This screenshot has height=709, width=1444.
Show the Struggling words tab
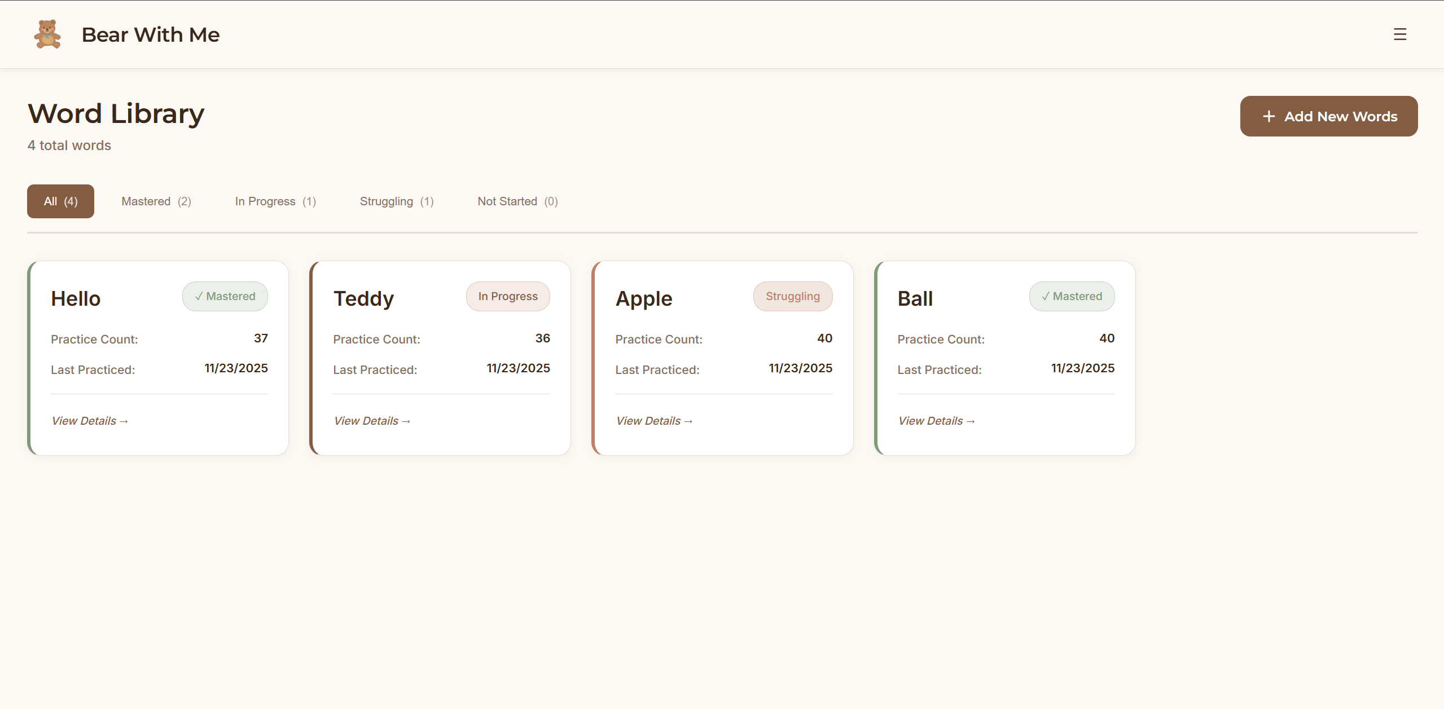[397, 201]
